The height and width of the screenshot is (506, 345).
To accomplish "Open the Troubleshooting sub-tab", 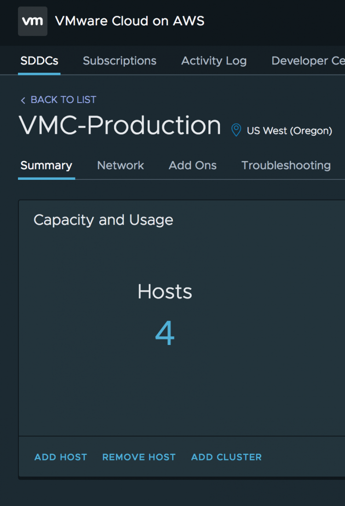I will coord(286,166).
